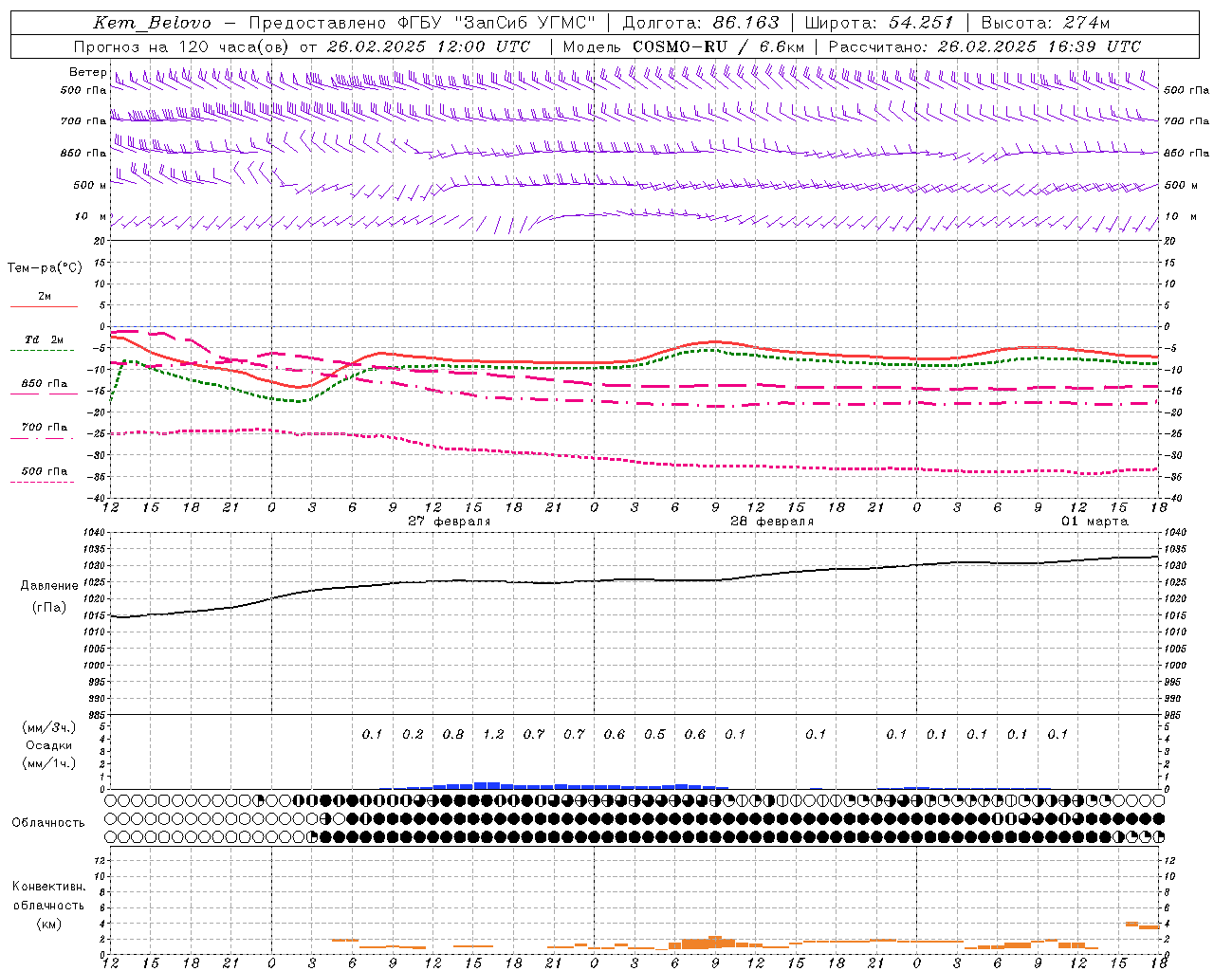Click the 0.5 precipitation amount value
Image resolution: width=1214 pixels, height=971 pixels.
coord(654,734)
